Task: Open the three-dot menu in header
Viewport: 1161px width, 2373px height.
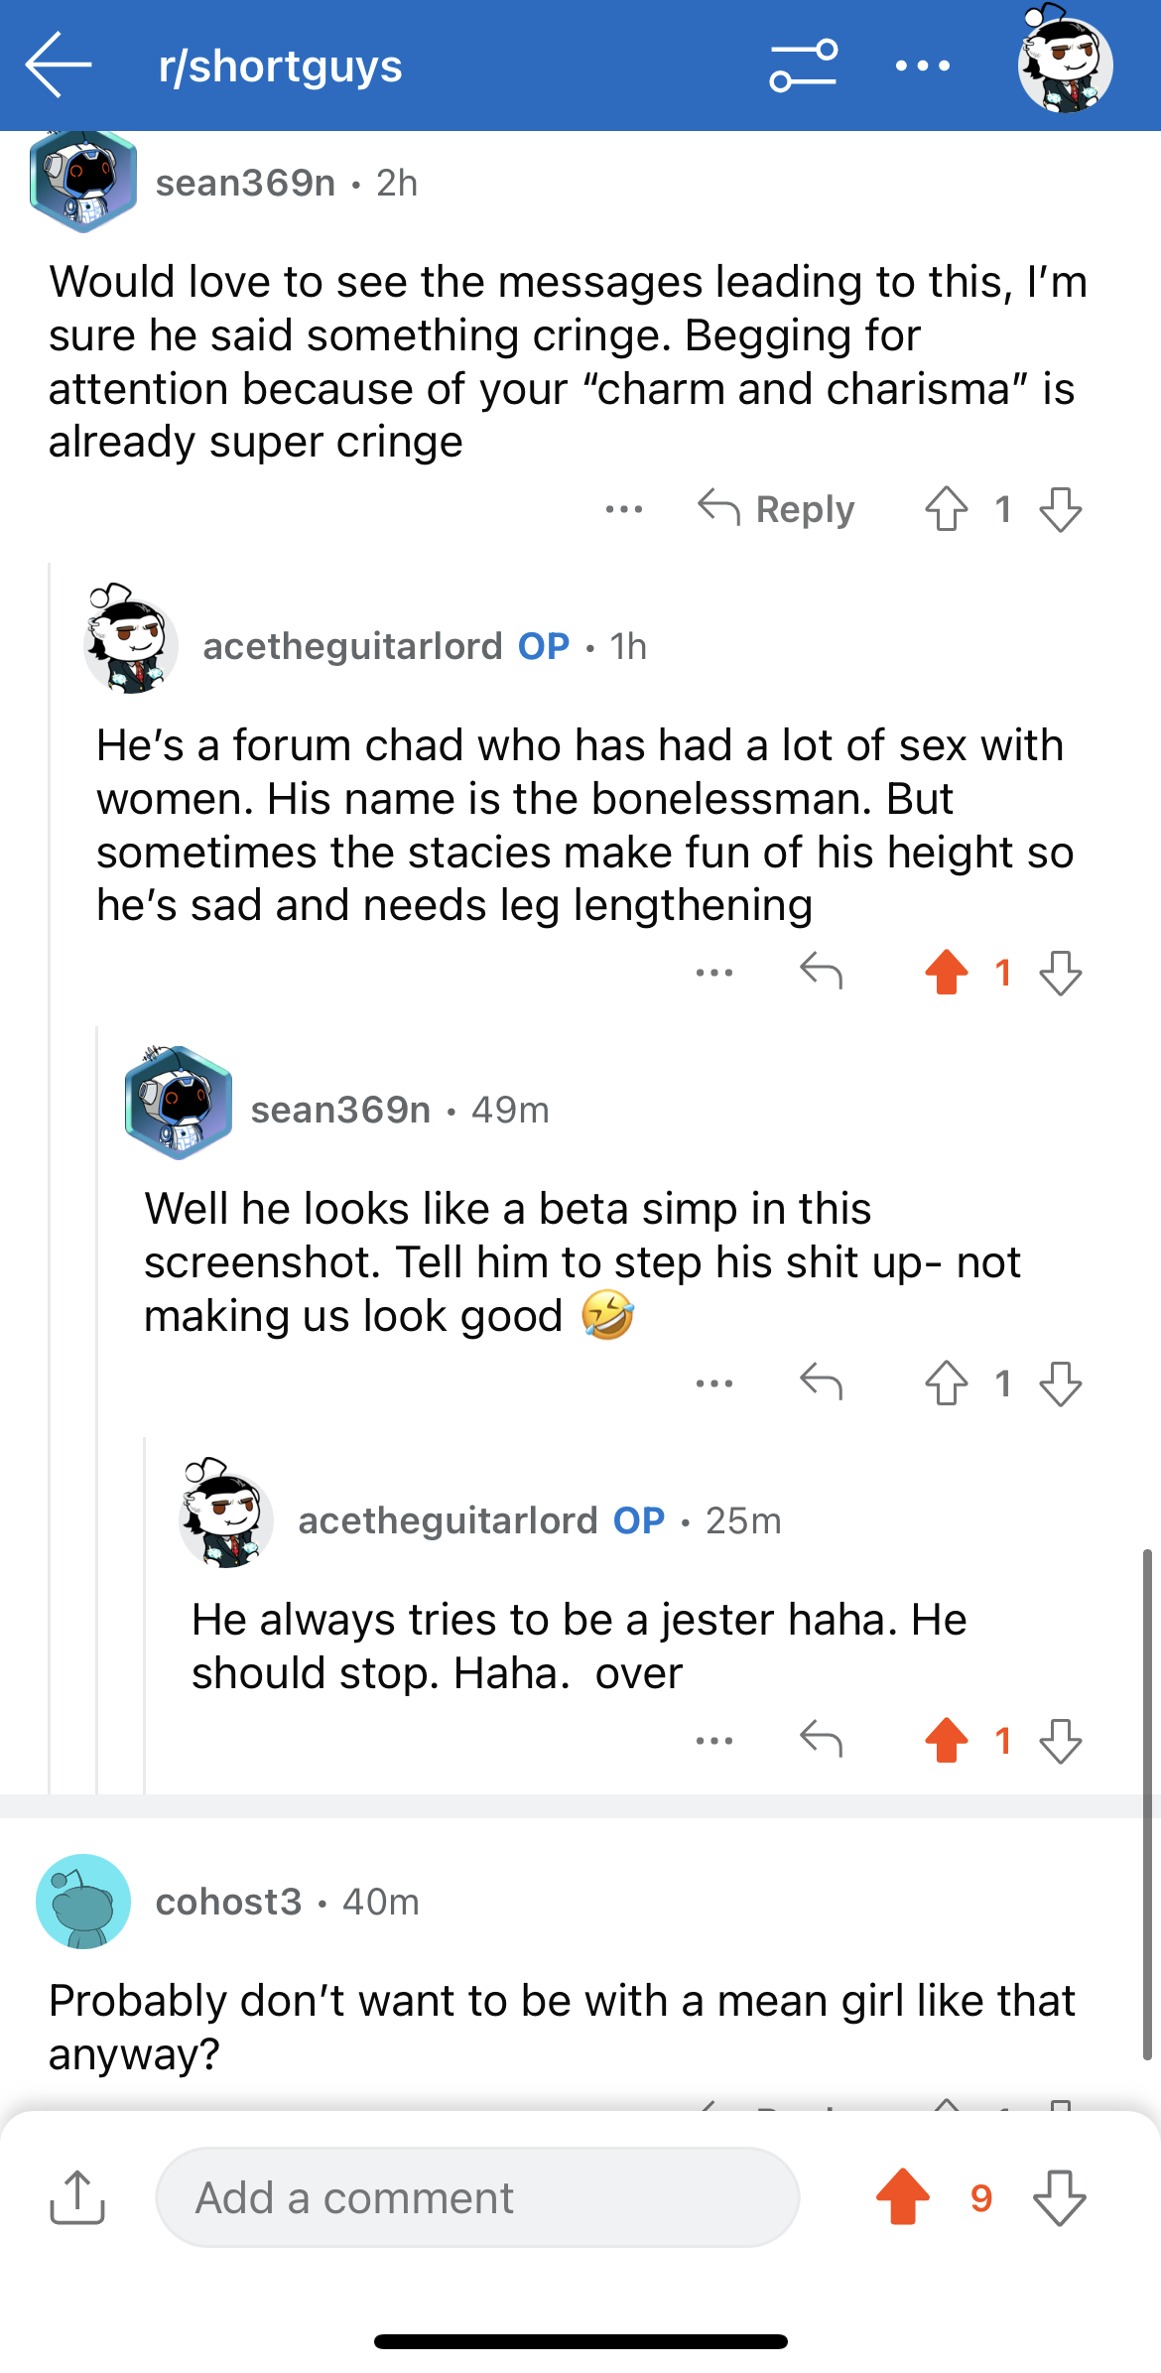Action: [x=923, y=66]
